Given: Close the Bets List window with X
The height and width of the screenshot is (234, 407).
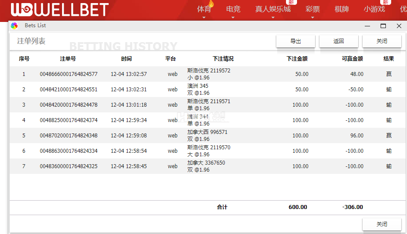Looking at the screenshot, I should tap(399, 26).
